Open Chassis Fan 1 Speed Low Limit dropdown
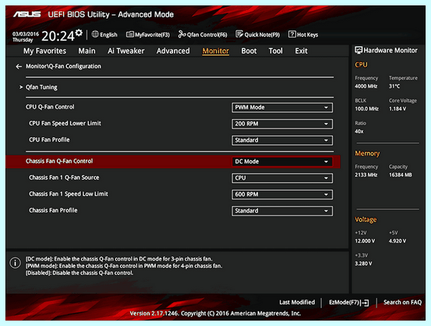Viewport: 431px width, 326px height. coord(282,195)
